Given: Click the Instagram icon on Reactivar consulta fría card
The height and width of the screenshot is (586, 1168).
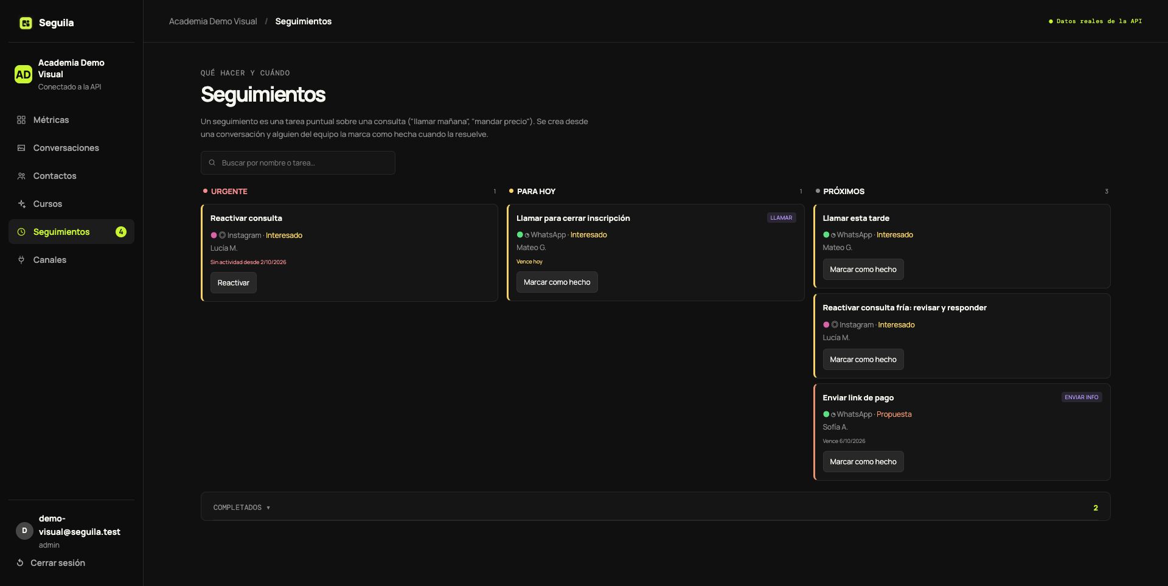Looking at the screenshot, I should click(835, 325).
